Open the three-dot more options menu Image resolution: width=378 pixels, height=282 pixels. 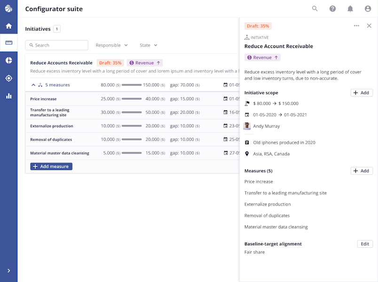(356, 26)
